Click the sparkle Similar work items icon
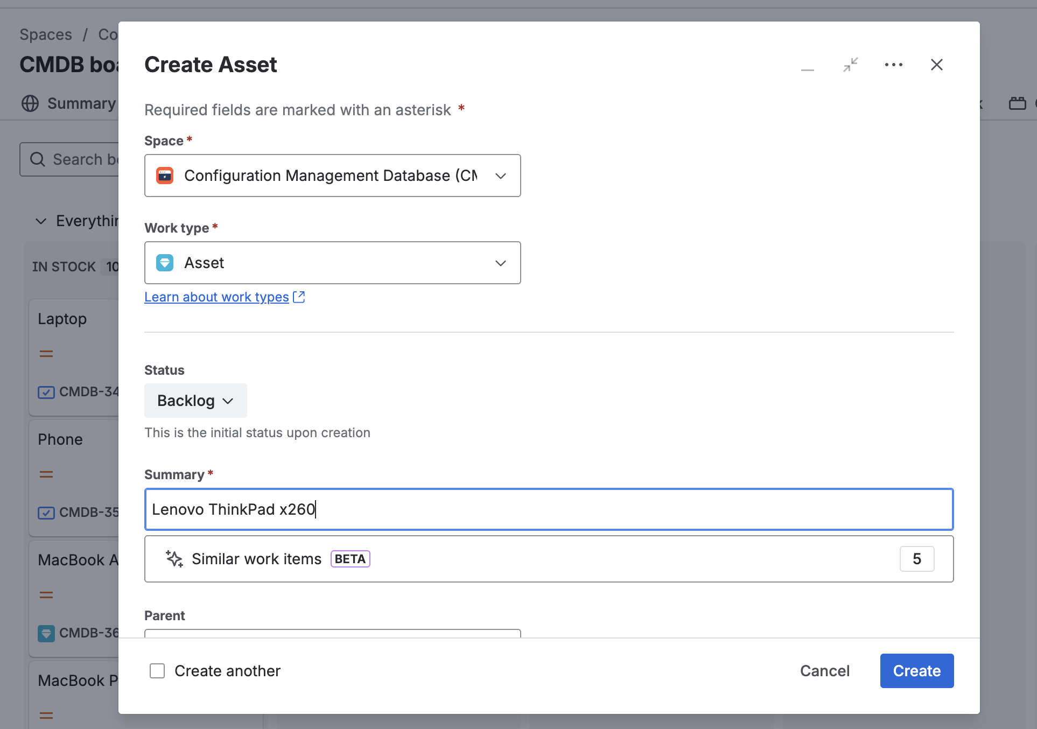 pos(174,559)
